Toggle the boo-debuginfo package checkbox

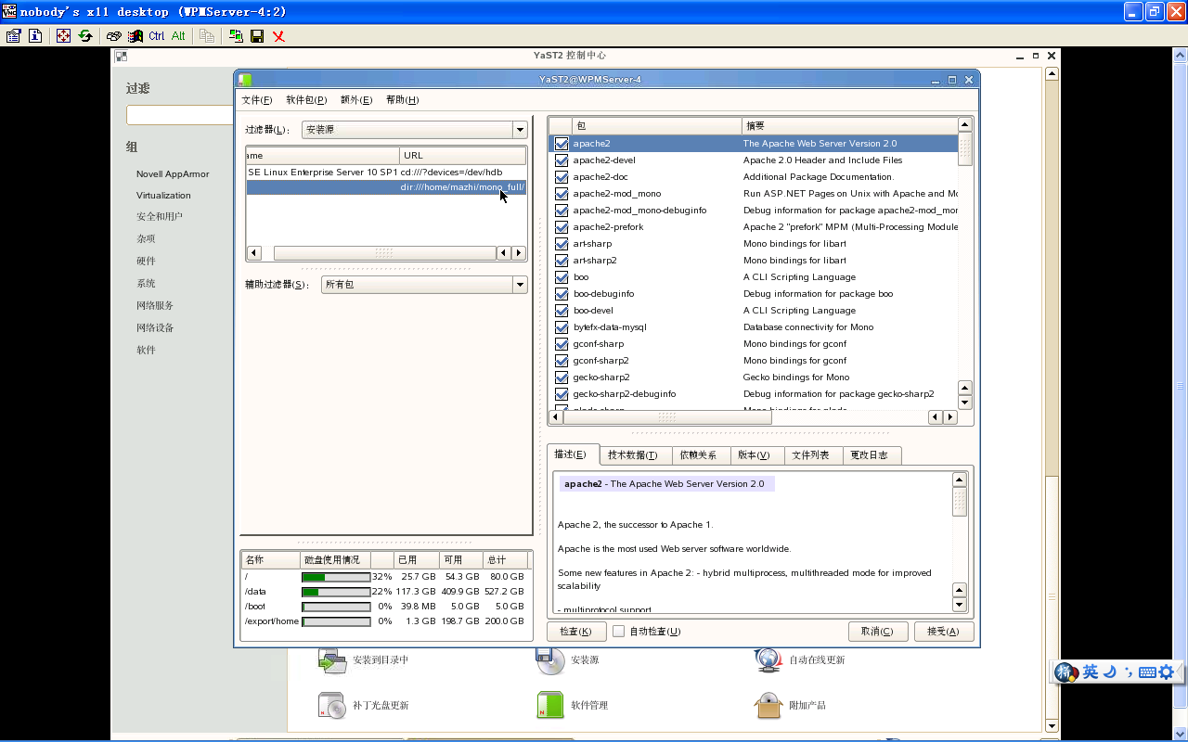tap(562, 294)
